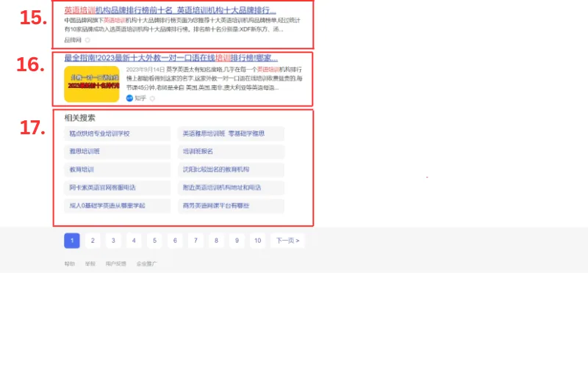588x391 pixels.
Task: Search related term 英语雅思培训班 零基础学雅思
Action: tap(231, 134)
